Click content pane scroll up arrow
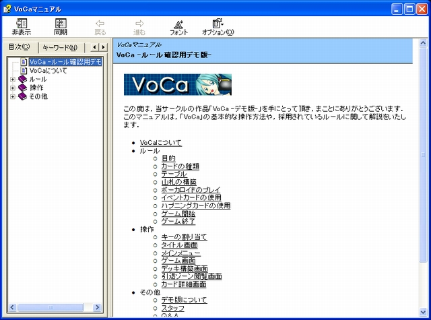 coord(423,43)
